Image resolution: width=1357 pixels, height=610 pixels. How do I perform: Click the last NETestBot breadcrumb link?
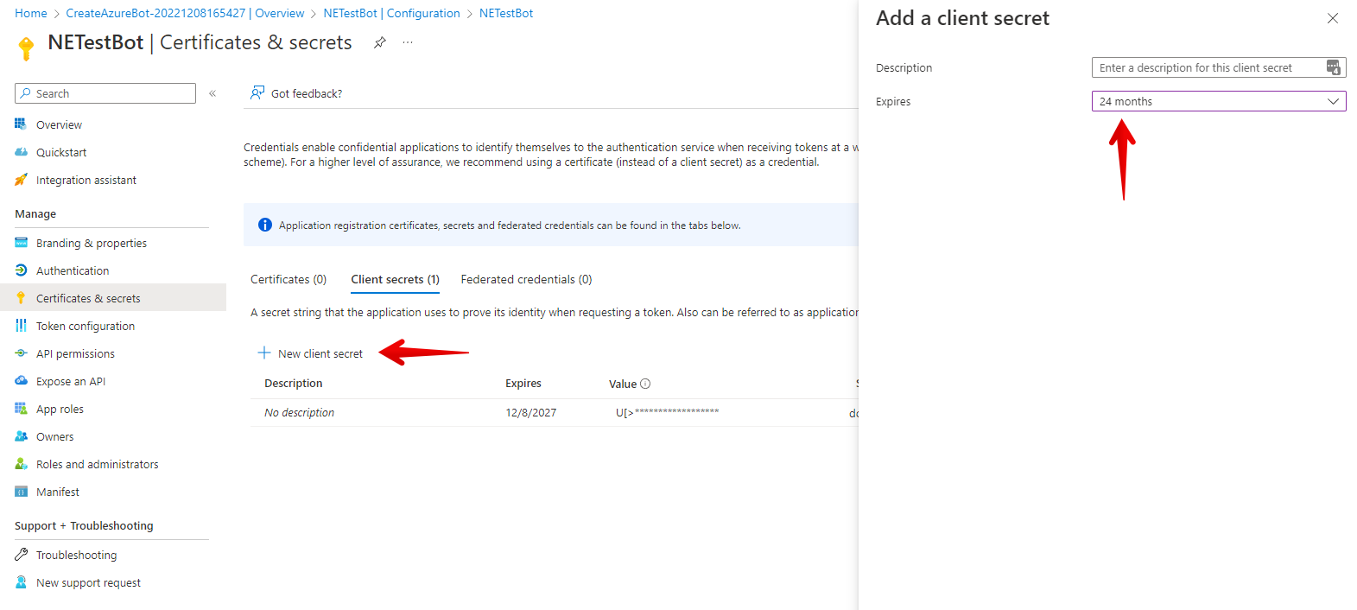coord(506,13)
